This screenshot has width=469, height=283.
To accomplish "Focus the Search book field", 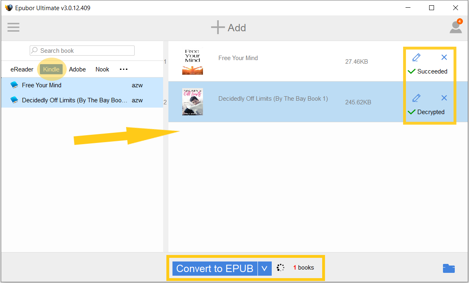I will pos(82,50).
